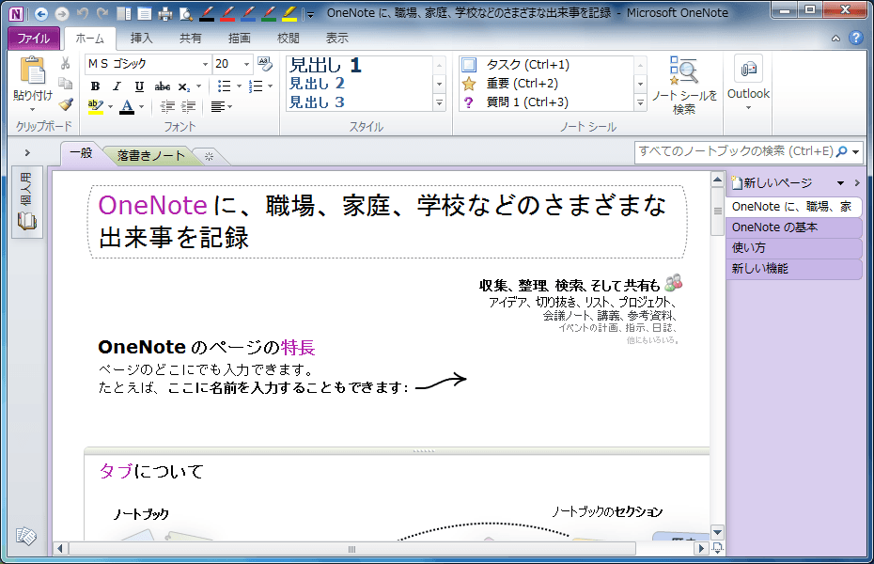Click the Text Highlight Color icon
The image size is (874, 564).
point(96,106)
